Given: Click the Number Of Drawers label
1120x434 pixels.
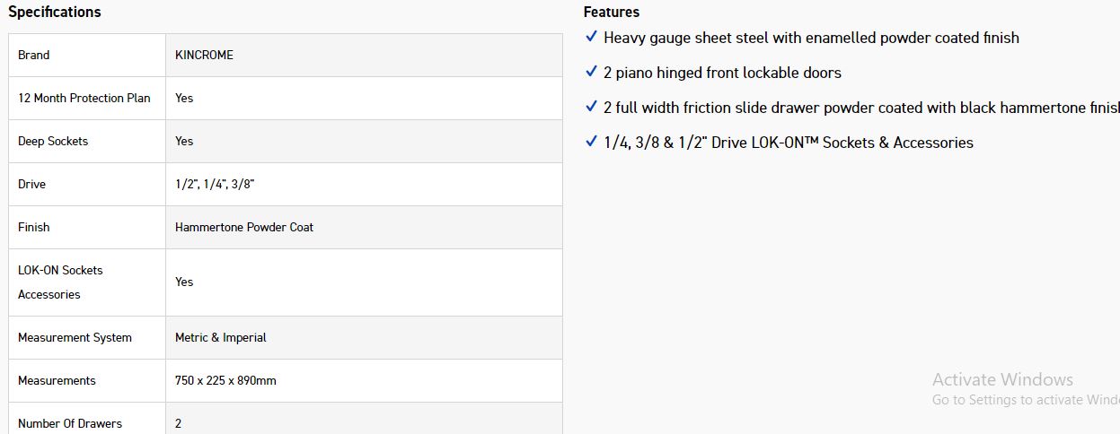Looking at the screenshot, I should coord(70,423).
